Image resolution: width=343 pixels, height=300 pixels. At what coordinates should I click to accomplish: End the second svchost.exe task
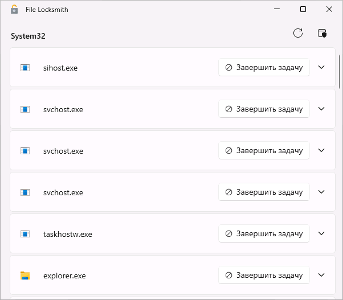[264, 150]
